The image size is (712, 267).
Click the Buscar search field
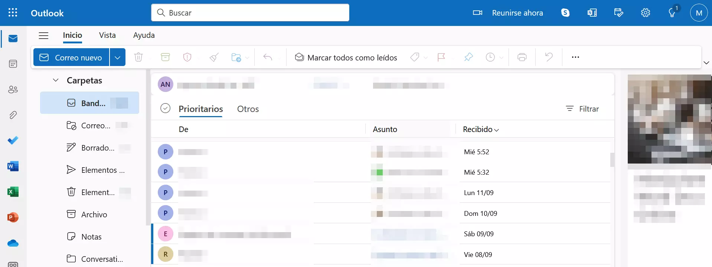point(250,13)
